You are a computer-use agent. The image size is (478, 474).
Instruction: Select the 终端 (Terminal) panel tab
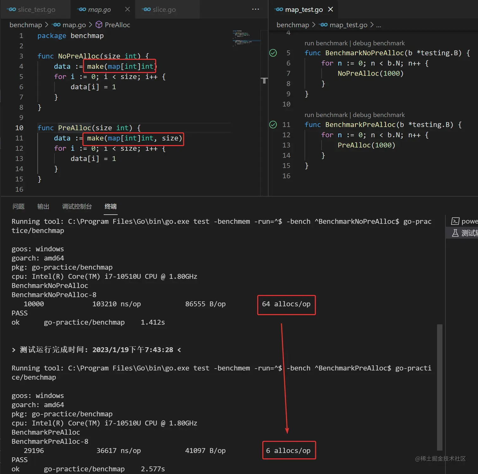tap(111, 207)
